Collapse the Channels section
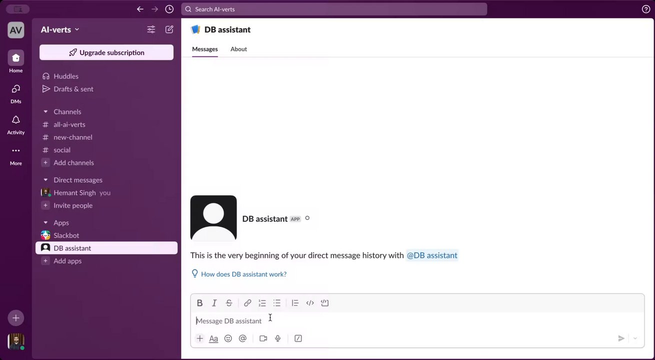 [x=46, y=111]
